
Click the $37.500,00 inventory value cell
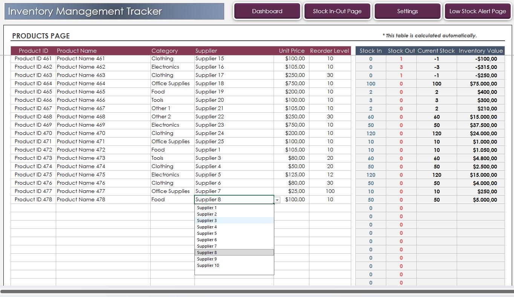click(481, 125)
